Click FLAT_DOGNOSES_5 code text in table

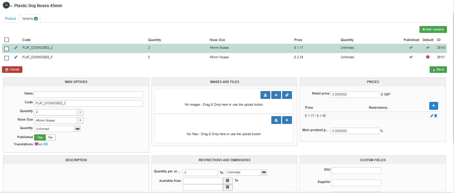tap(37, 57)
